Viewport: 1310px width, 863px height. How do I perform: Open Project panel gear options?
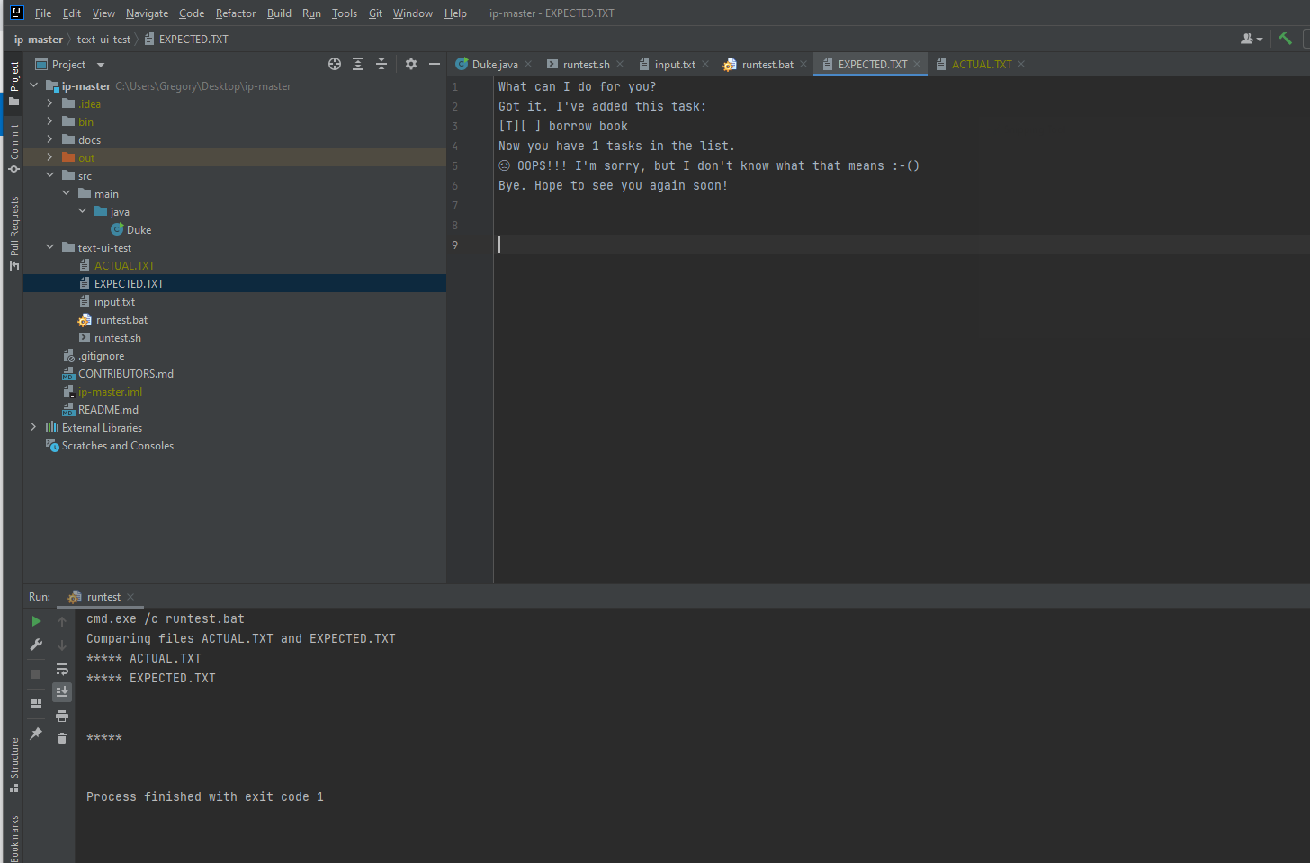coord(411,64)
